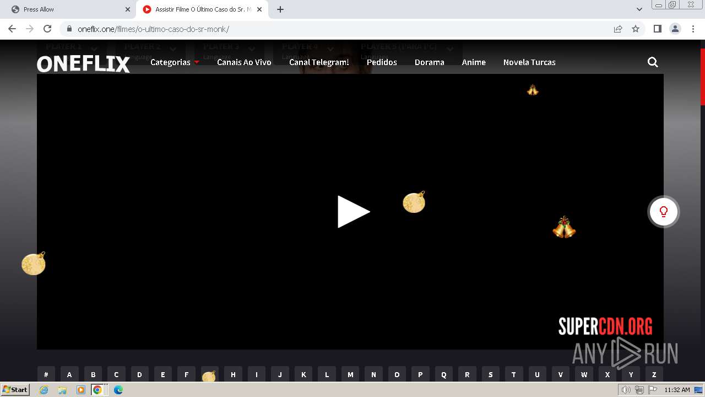Screen dimensions: 705x397
Task: Play the video in the player
Action: pos(353,212)
